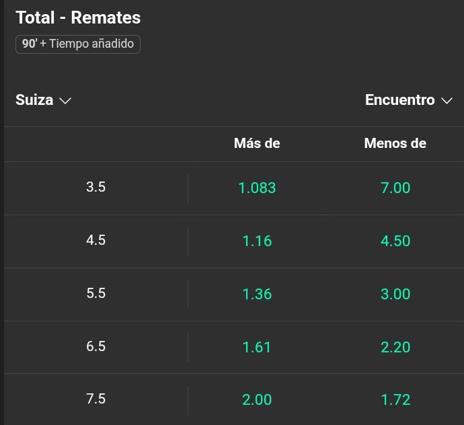Screen dimensions: 464x425
Task: Click the 5.5 line label
Action: 96,293
